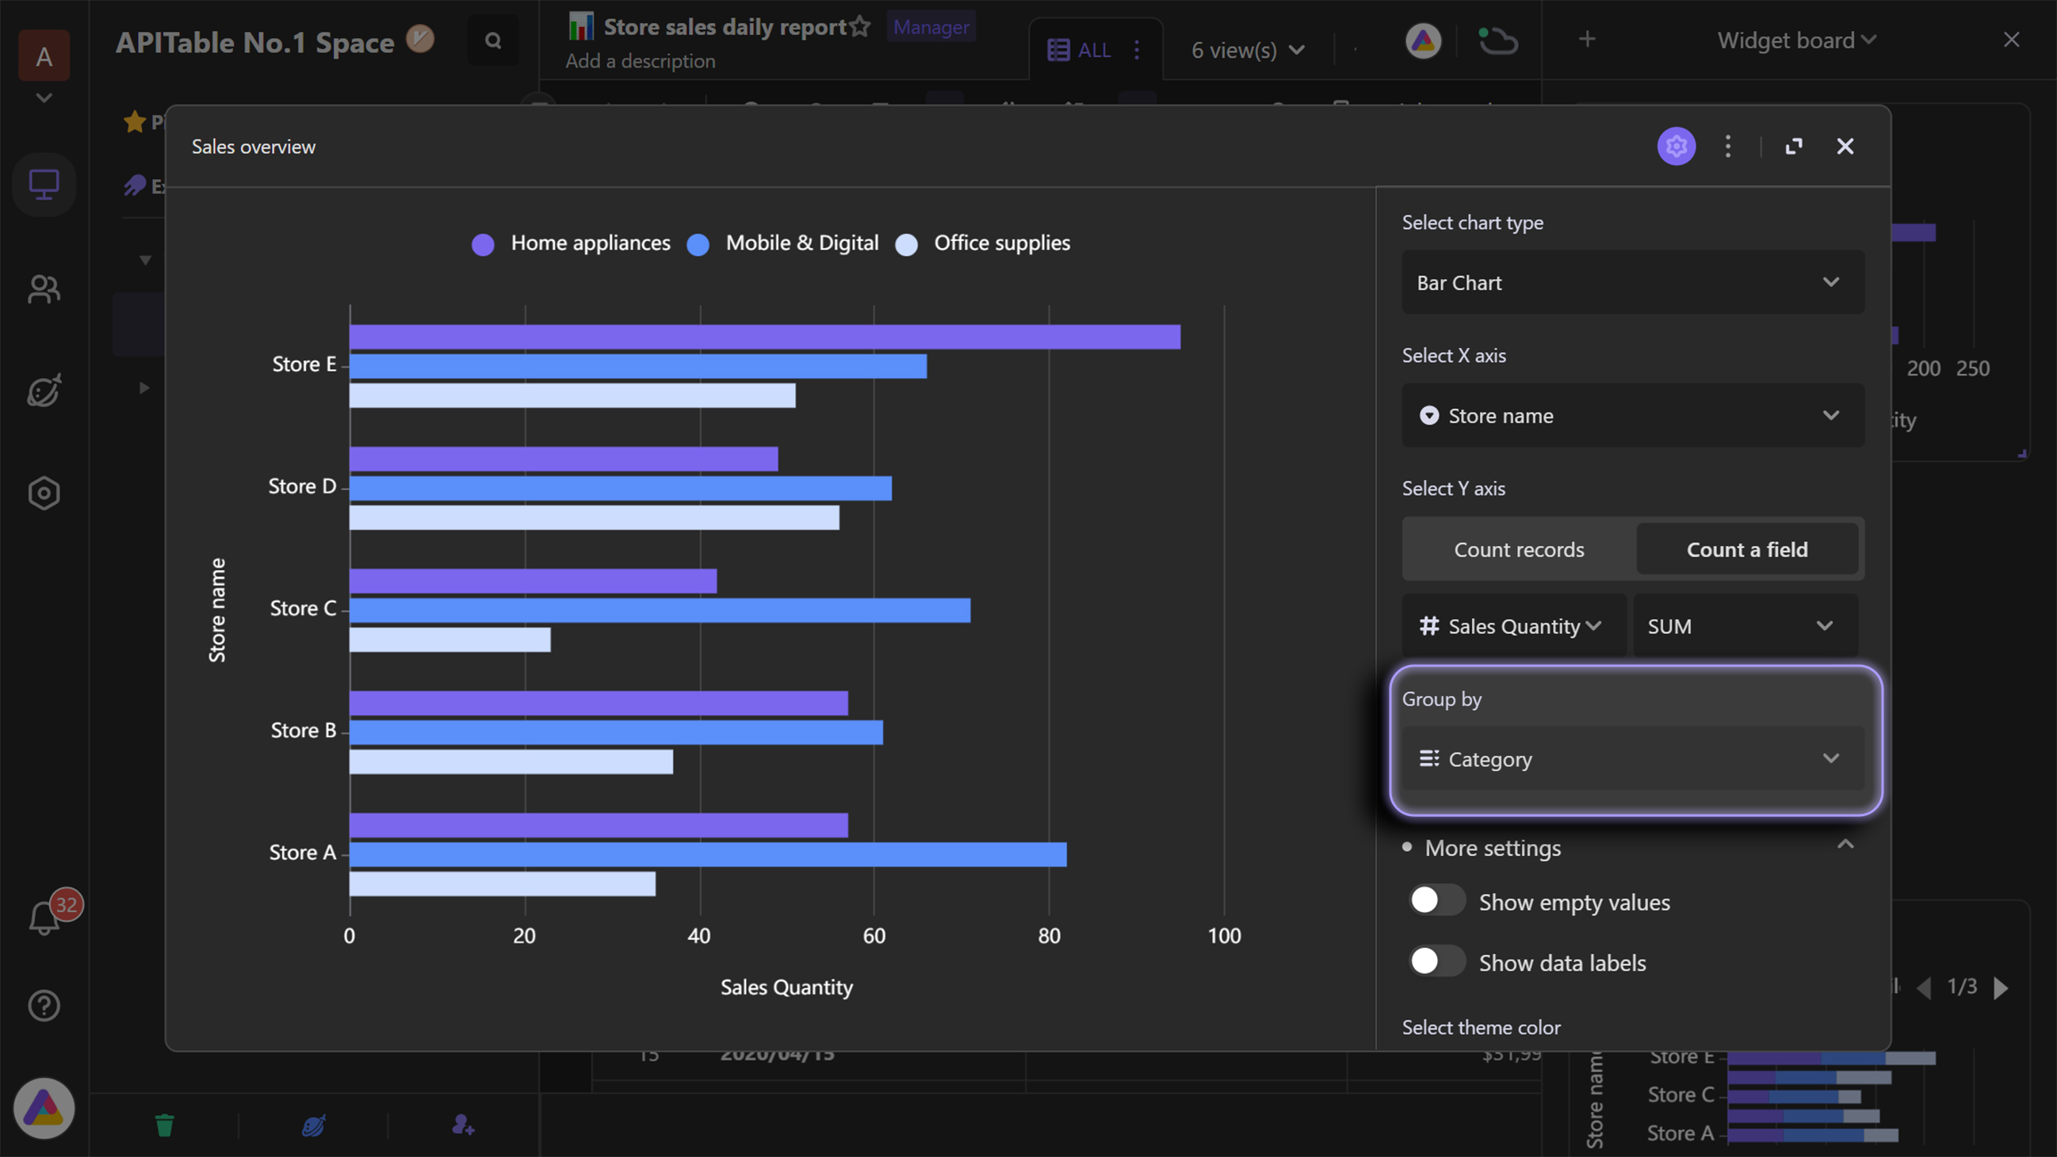
Task: Select the Count a field option
Action: click(1747, 549)
